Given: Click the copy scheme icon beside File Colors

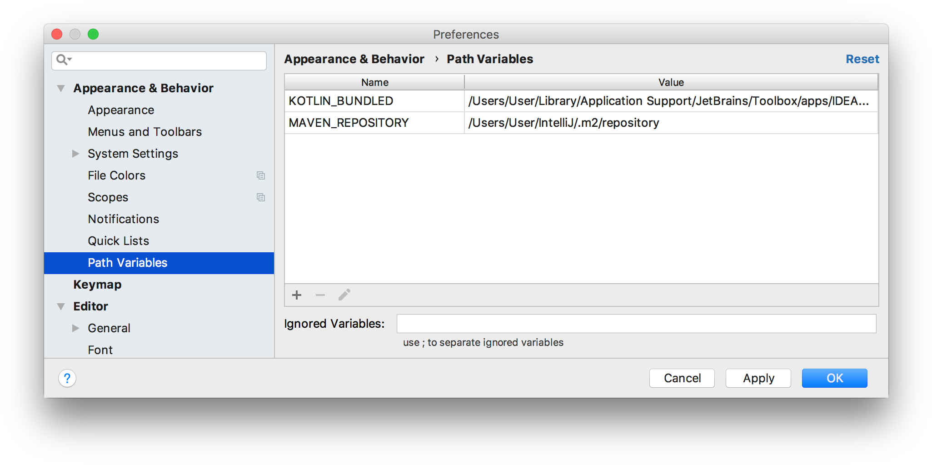Looking at the screenshot, I should 261,175.
